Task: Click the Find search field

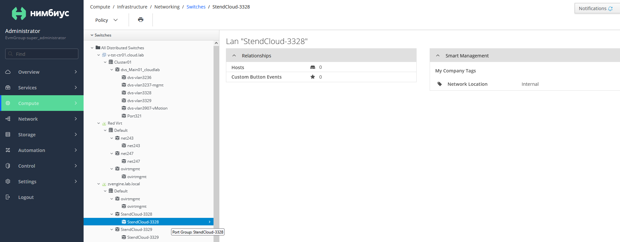Action: (x=42, y=54)
